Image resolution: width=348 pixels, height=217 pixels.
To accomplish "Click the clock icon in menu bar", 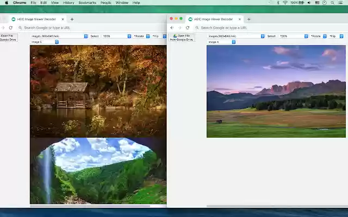I will pos(325,3).
